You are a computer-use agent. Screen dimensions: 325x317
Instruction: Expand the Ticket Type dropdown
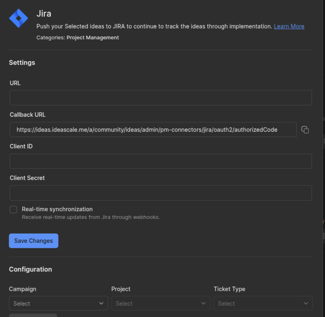click(263, 303)
